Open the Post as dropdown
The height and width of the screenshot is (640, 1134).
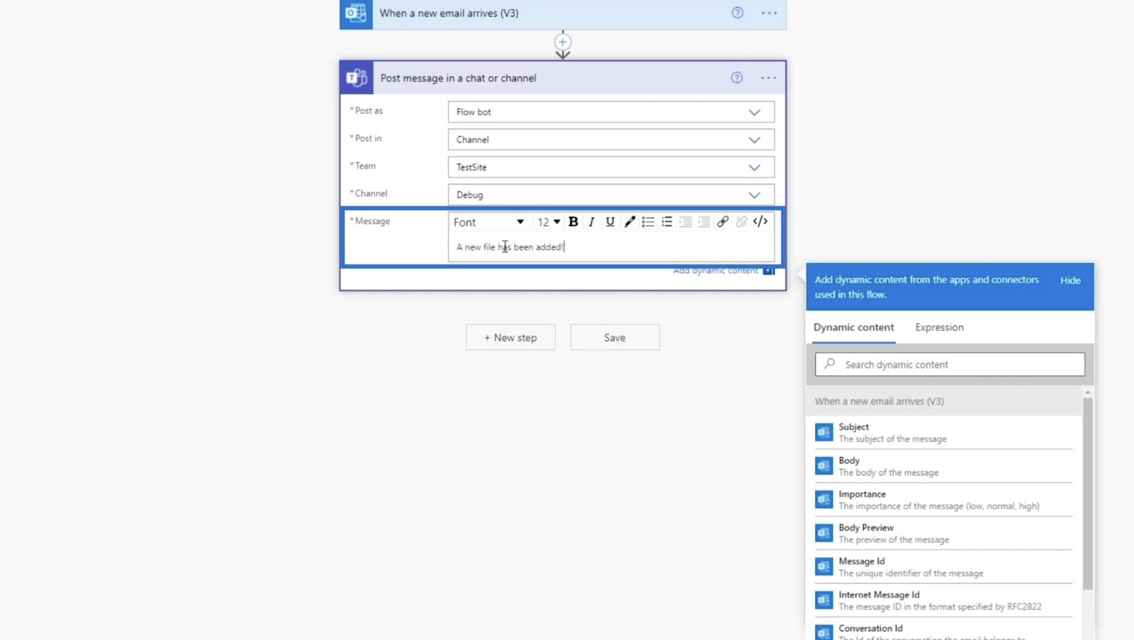pos(611,112)
